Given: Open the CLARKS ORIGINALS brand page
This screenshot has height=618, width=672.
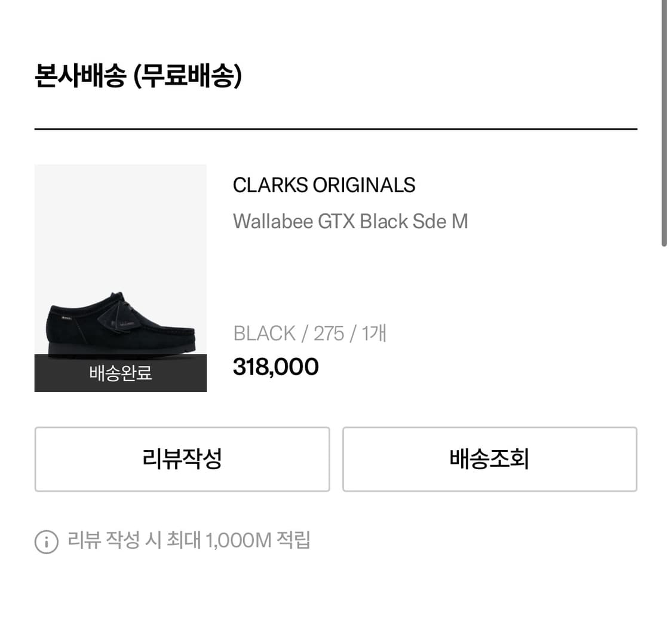Looking at the screenshot, I should coord(324,185).
